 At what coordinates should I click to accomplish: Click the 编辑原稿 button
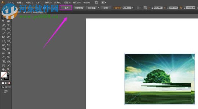[79, 8]
